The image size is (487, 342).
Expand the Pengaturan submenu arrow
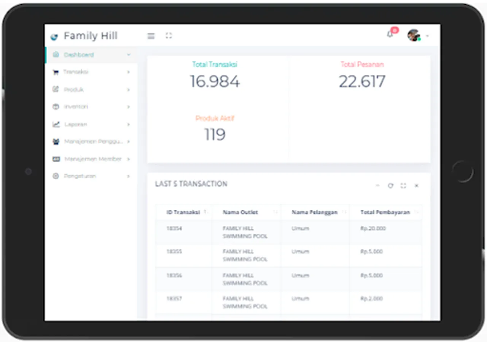(x=129, y=176)
